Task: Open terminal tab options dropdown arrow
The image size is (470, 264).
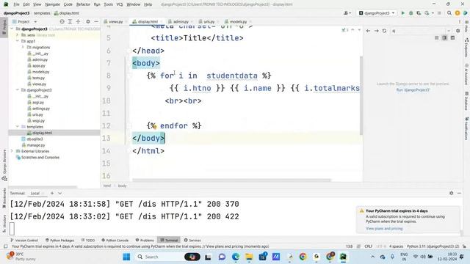Action: pos(60,193)
